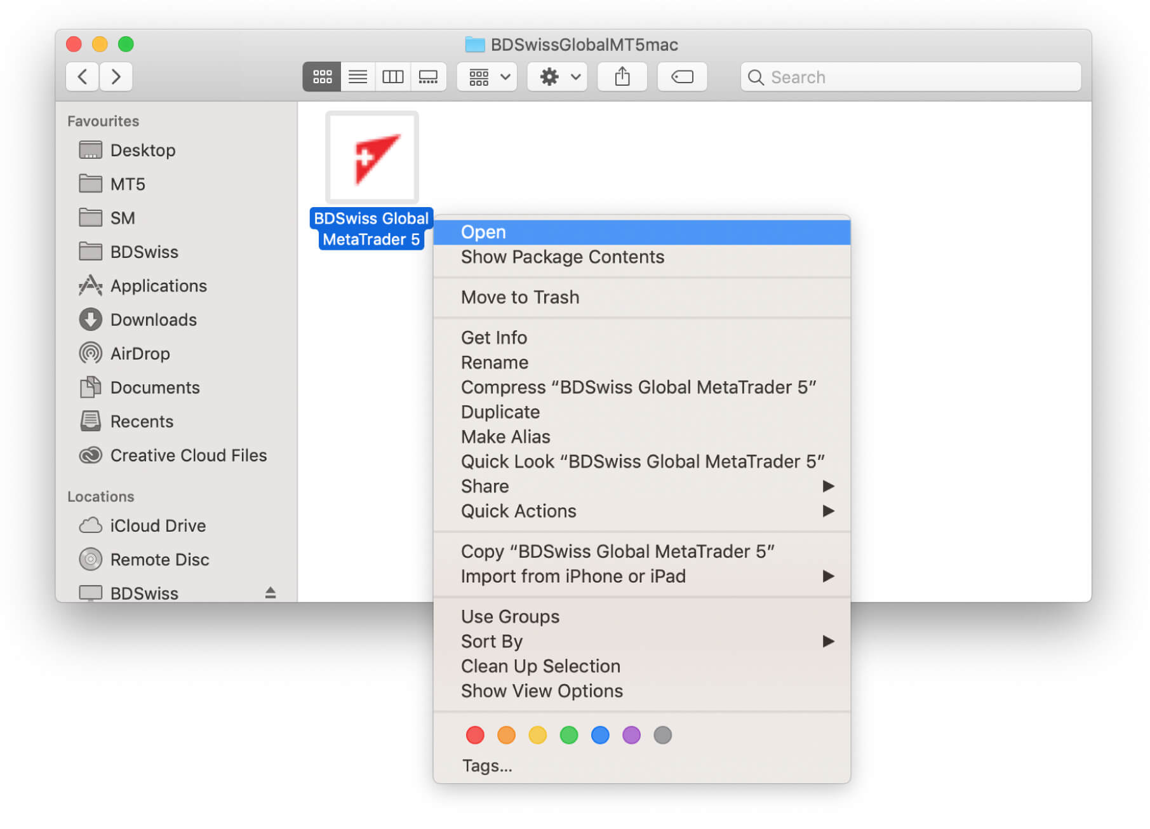Choose Move to Trash
Screen dimensions: 1150x829
click(x=519, y=297)
